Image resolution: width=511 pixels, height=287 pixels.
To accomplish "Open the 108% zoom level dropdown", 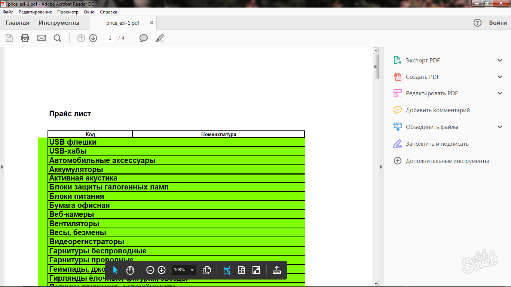I will [x=192, y=270].
